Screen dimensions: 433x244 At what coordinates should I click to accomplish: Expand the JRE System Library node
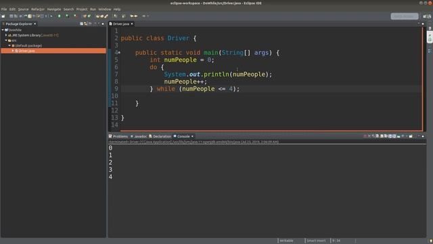(x=6, y=35)
